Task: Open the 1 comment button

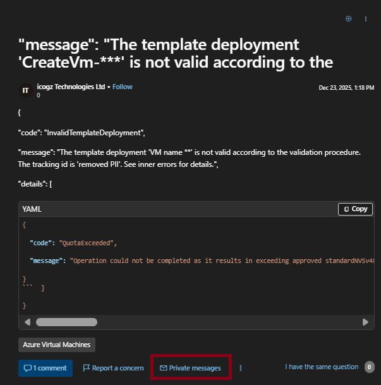Action: coord(45,368)
